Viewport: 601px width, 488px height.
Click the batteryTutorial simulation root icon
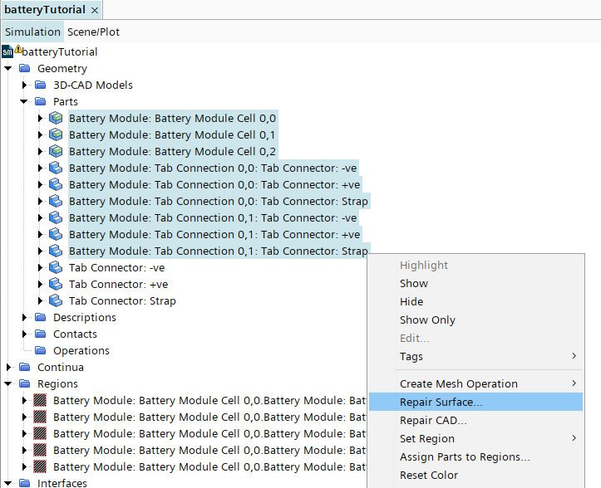coord(7,51)
